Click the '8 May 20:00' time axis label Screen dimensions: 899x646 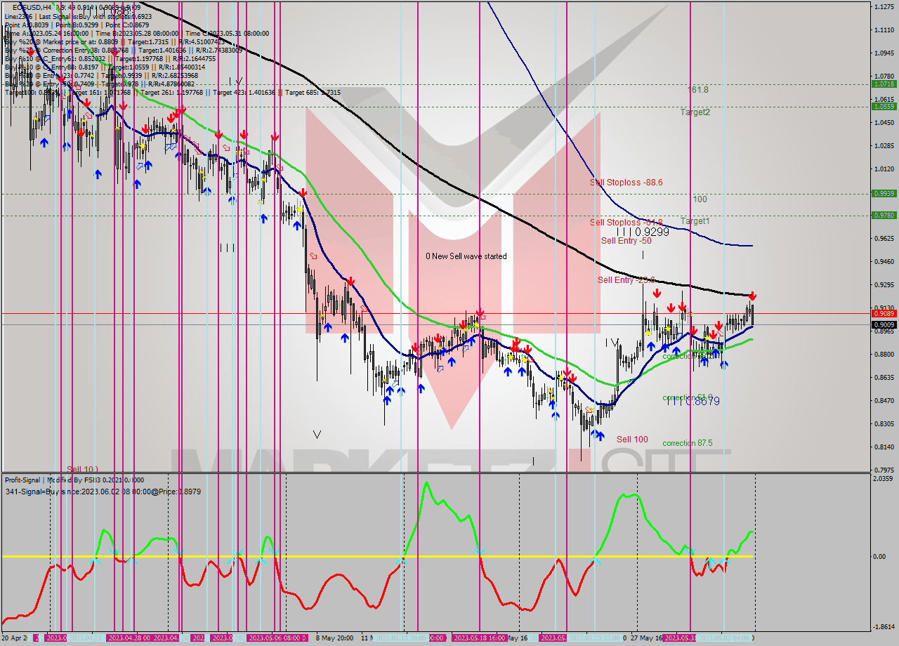coord(334,638)
